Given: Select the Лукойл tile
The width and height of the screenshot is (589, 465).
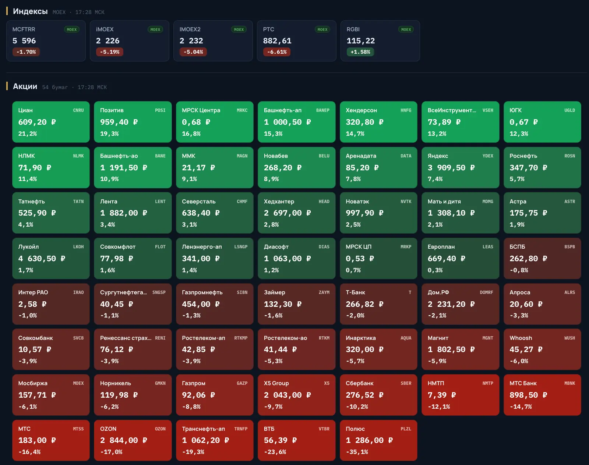Looking at the screenshot, I should click(51, 258).
